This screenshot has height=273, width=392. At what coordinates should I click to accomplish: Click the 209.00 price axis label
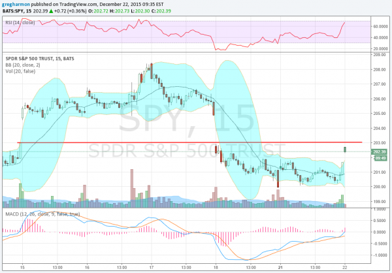(380, 54)
